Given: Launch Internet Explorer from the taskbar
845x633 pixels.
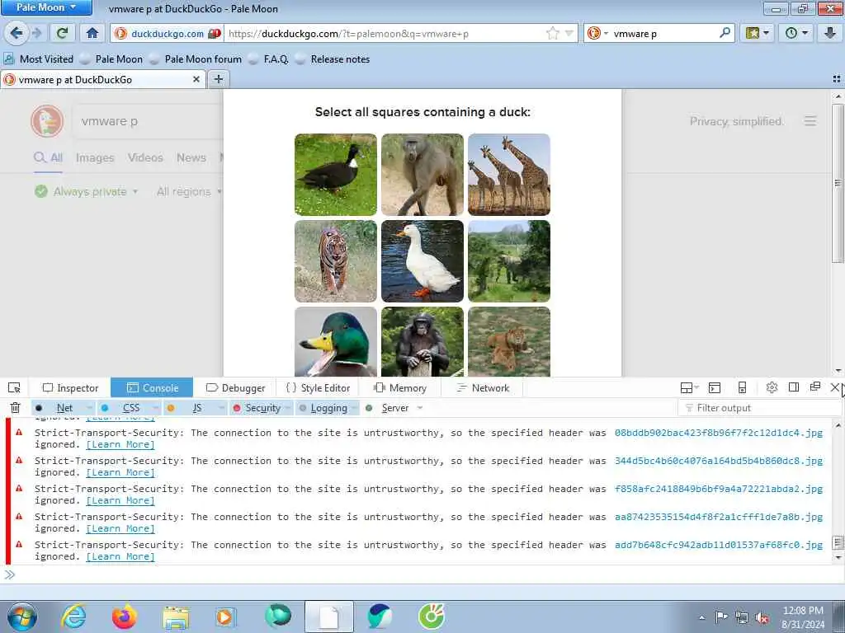Looking at the screenshot, I should (x=73, y=617).
